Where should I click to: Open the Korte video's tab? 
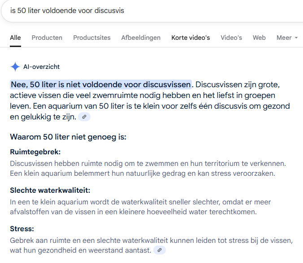(190, 38)
